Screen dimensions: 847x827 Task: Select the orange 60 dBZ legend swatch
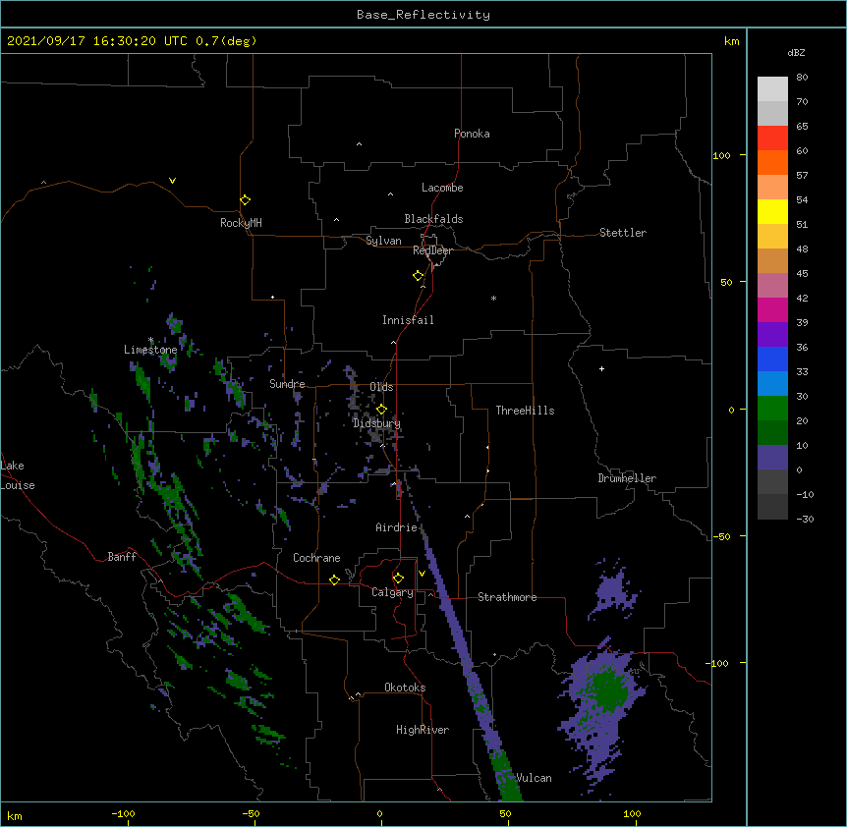tap(772, 162)
